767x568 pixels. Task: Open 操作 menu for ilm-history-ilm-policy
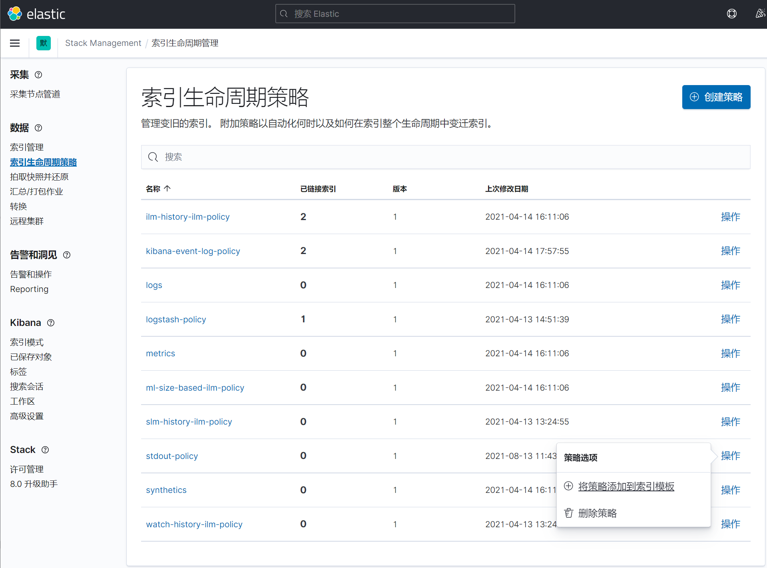pyautogui.click(x=731, y=217)
